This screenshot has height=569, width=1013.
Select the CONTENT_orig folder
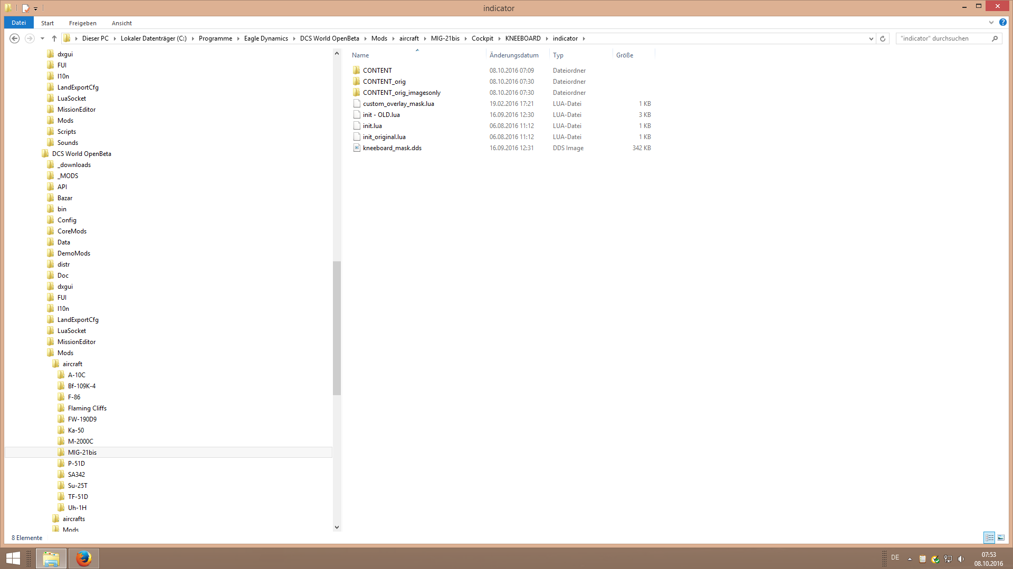click(x=384, y=82)
